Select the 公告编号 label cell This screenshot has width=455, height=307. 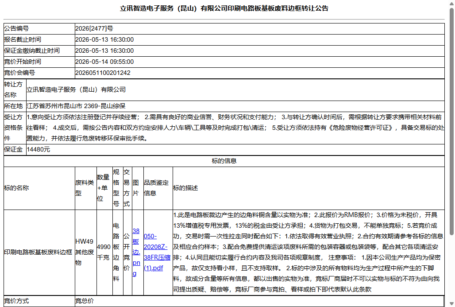pyautogui.click(x=39, y=28)
